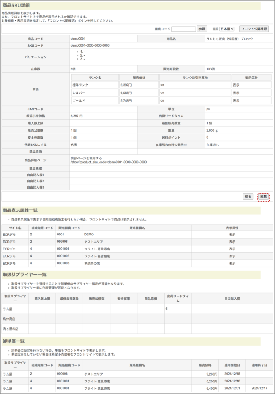Click 鳥仲商店 in the supplier list
Viewport: 275px width, 394px height.
(10, 319)
